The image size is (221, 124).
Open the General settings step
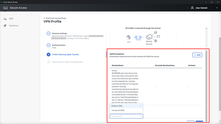[x=59, y=33]
